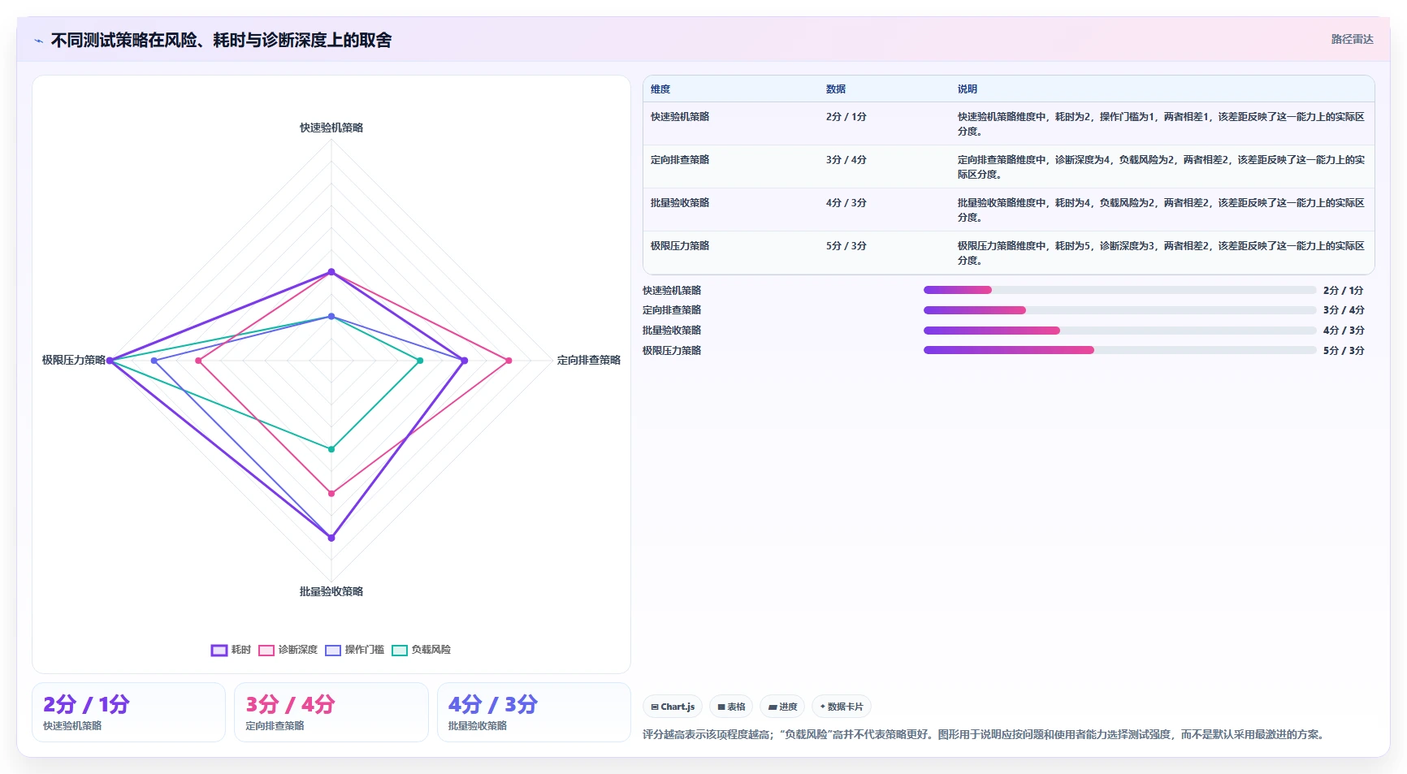Click the 维度 column header
The width and height of the screenshot is (1407, 774).
(660, 89)
